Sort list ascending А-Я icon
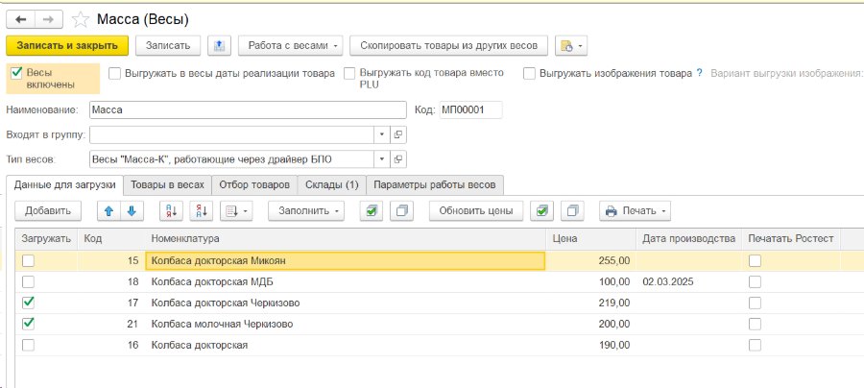Screen dimensions: 864x388 coord(171,210)
